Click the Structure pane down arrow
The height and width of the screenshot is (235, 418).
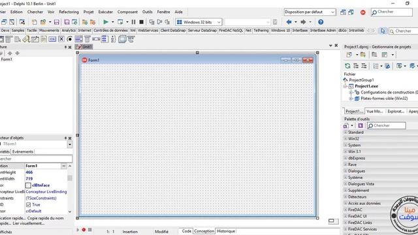(18, 54)
